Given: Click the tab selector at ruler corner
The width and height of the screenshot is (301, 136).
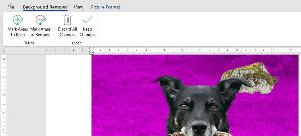Looking at the screenshot, I should coord(4,50).
